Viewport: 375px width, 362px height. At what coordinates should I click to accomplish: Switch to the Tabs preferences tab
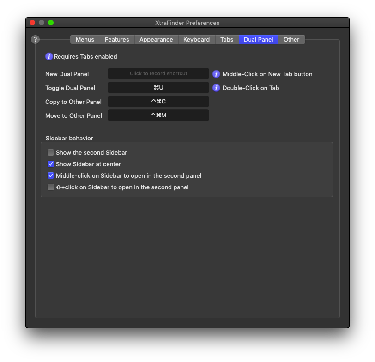tap(227, 40)
